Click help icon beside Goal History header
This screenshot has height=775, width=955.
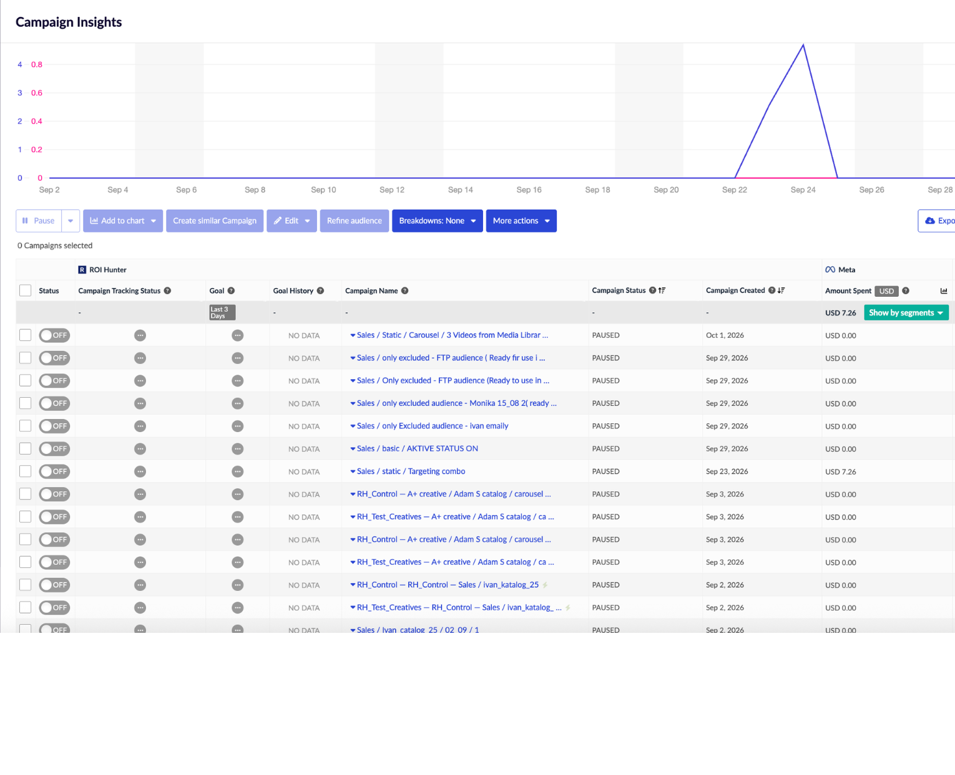[320, 291]
